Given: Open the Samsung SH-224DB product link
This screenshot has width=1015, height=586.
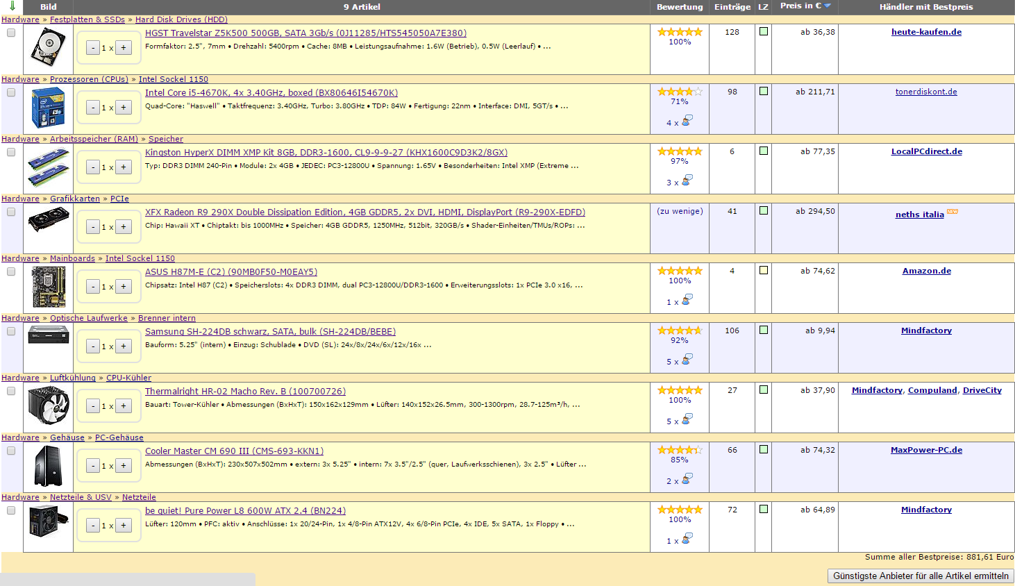Looking at the screenshot, I should [270, 332].
